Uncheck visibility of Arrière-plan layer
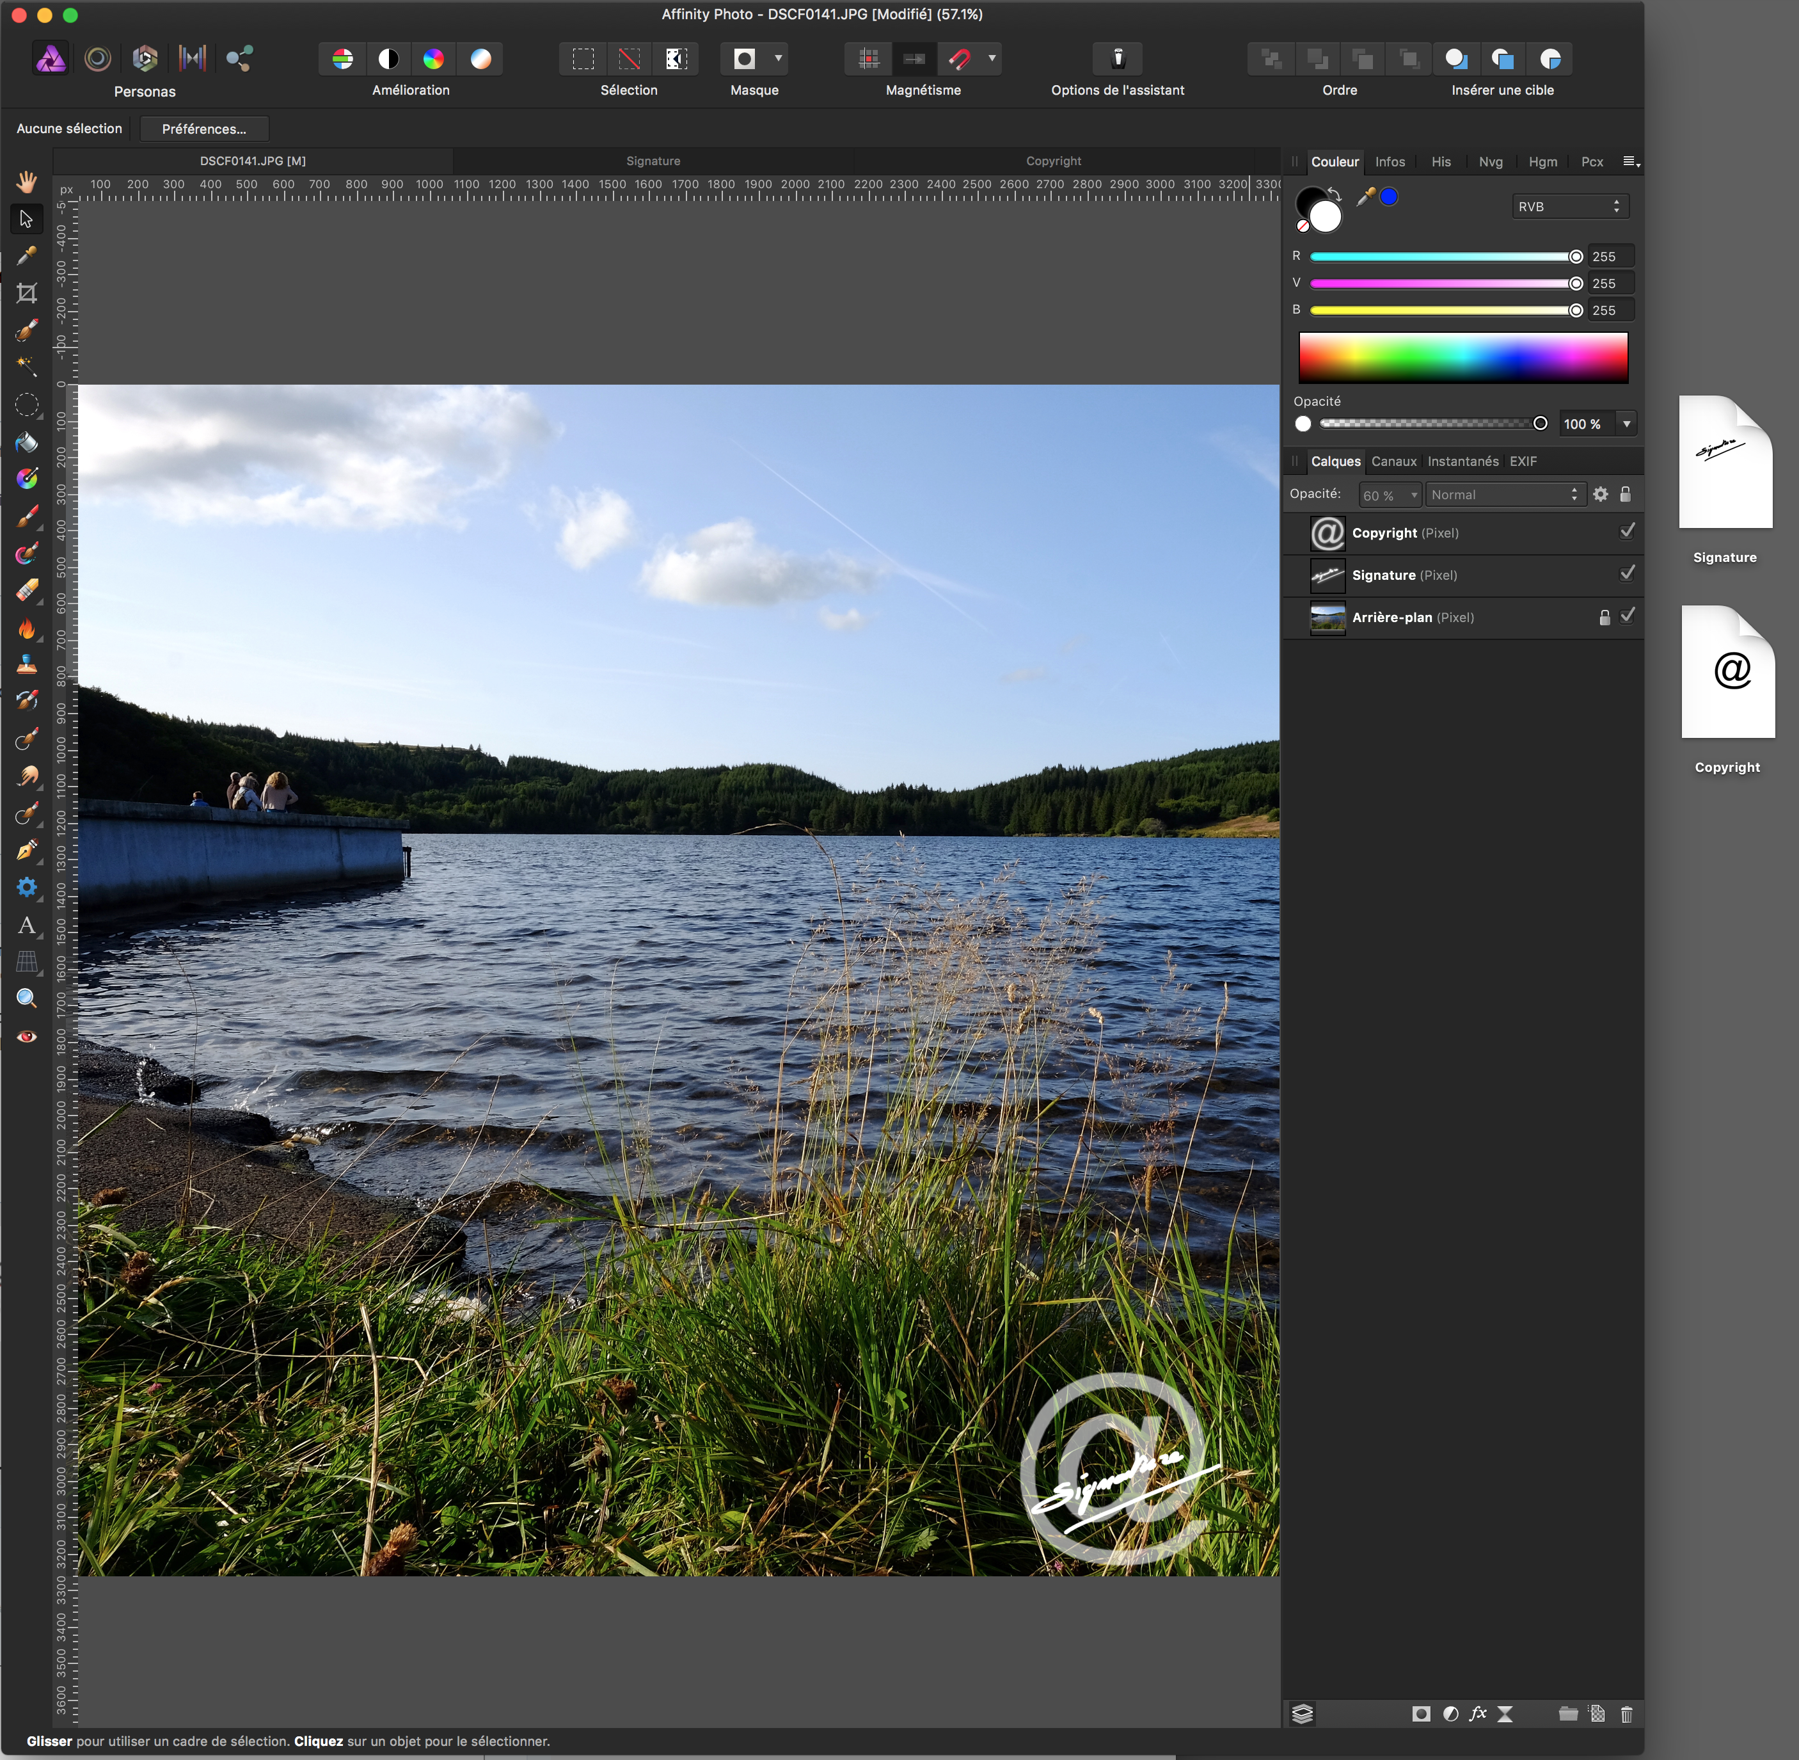Screen dimensions: 1799x1760 [x=1627, y=616]
